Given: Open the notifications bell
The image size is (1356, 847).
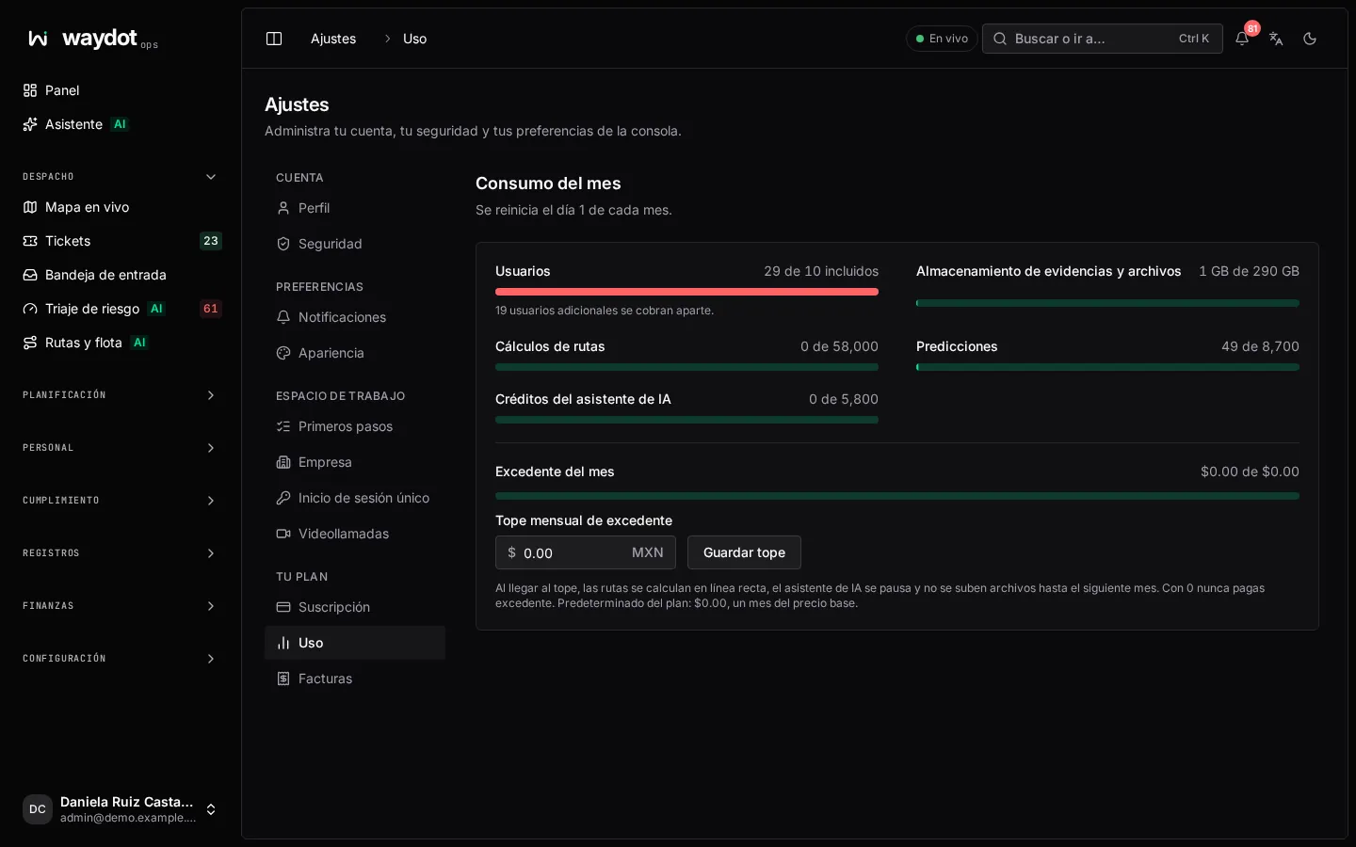Looking at the screenshot, I should click(1242, 39).
